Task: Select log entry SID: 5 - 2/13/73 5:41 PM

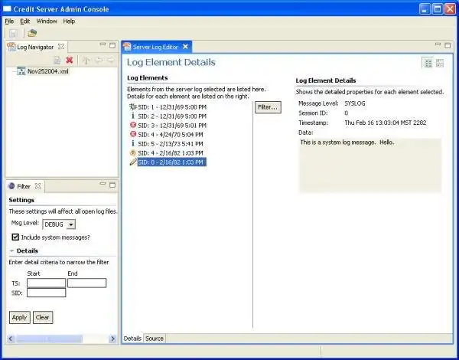Action: 171,144
